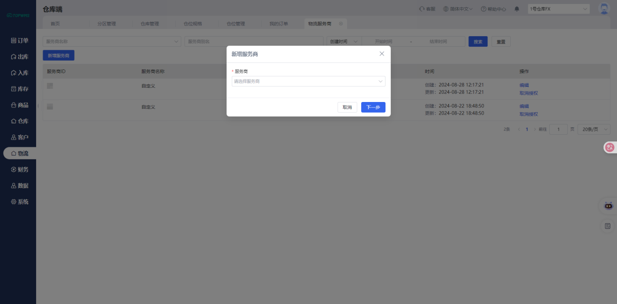The image size is (617, 304).
Task: Select 入库 in the left sidebar
Action: (19, 73)
